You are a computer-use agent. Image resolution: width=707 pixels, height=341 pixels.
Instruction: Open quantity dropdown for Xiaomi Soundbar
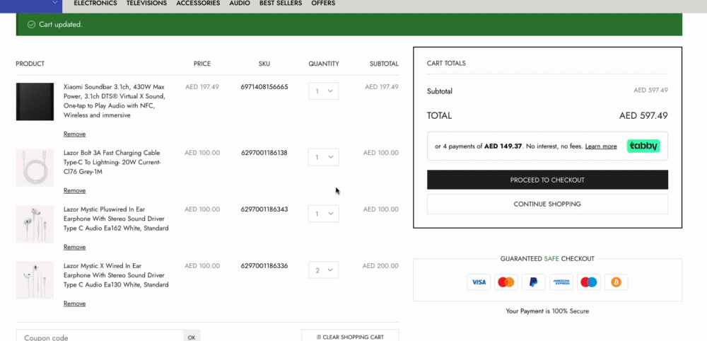click(323, 91)
